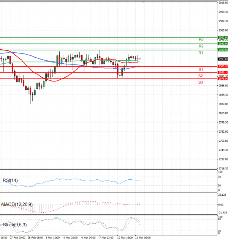Click the 2865.80 price axis value
The height and width of the screenshot is (240, 228).
(x=223, y=86)
